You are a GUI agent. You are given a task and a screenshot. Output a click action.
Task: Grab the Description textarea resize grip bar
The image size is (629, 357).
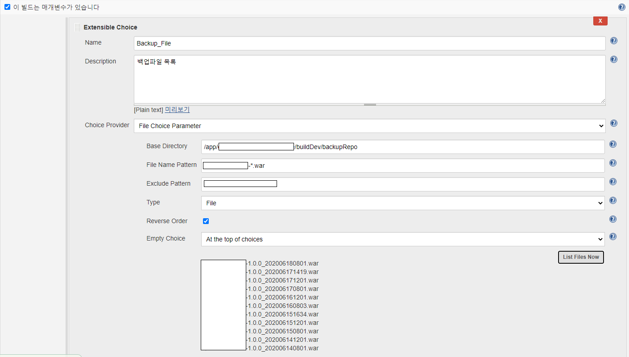click(370, 104)
